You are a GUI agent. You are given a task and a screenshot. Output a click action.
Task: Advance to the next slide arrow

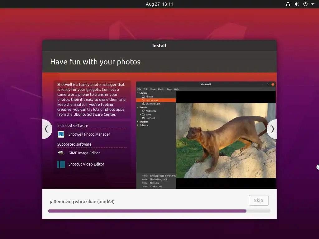(x=272, y=129)
